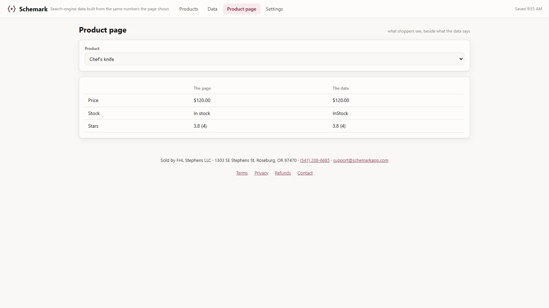
Task: Click the Stars row label
Action: [93, 126]
